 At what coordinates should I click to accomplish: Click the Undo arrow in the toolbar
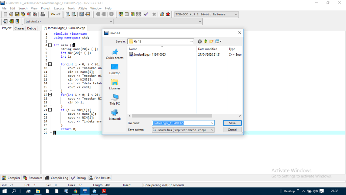[52, 15]
